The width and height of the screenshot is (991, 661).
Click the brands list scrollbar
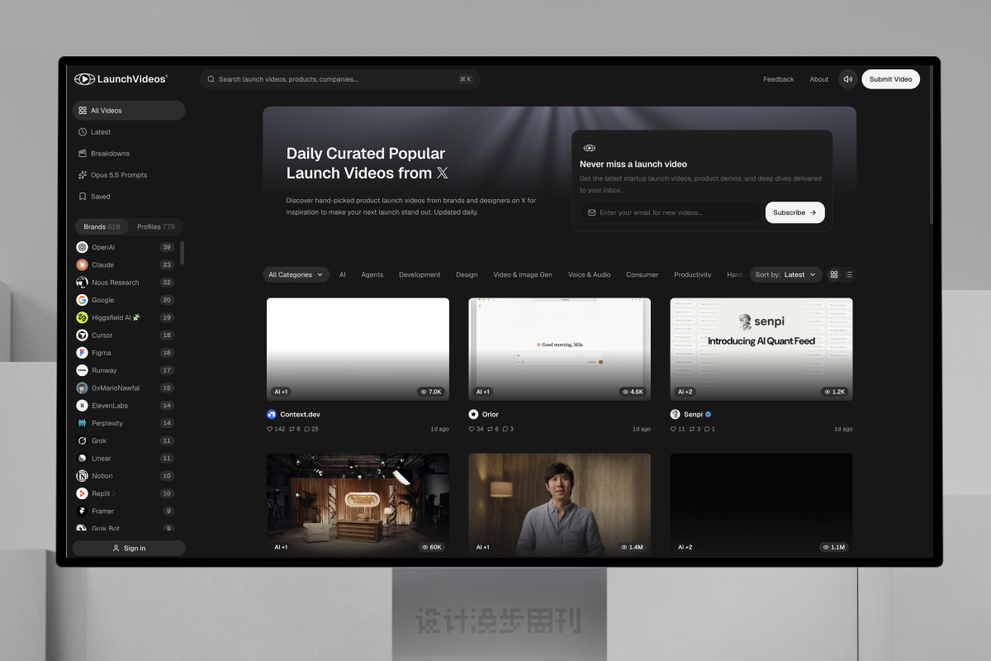[182, 253]
